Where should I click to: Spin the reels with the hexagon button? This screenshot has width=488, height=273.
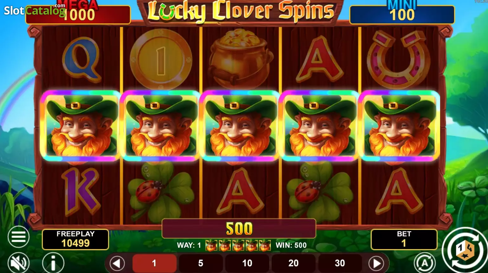(465, 251)
